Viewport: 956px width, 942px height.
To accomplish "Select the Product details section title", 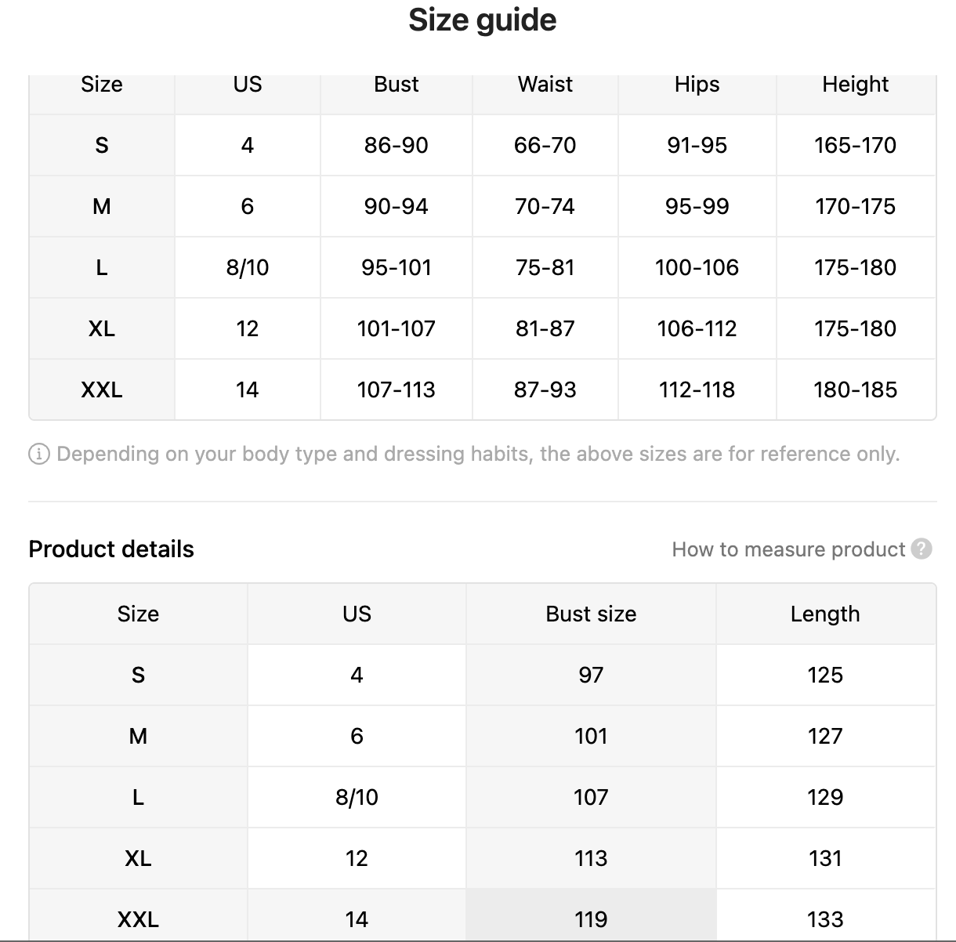I will tap(111, 549).
